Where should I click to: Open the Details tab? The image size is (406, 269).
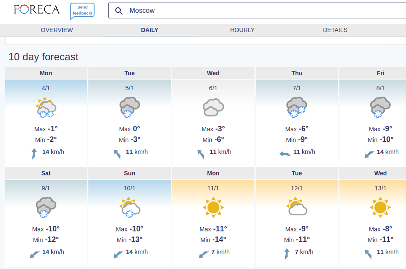[x=335, y=30]
